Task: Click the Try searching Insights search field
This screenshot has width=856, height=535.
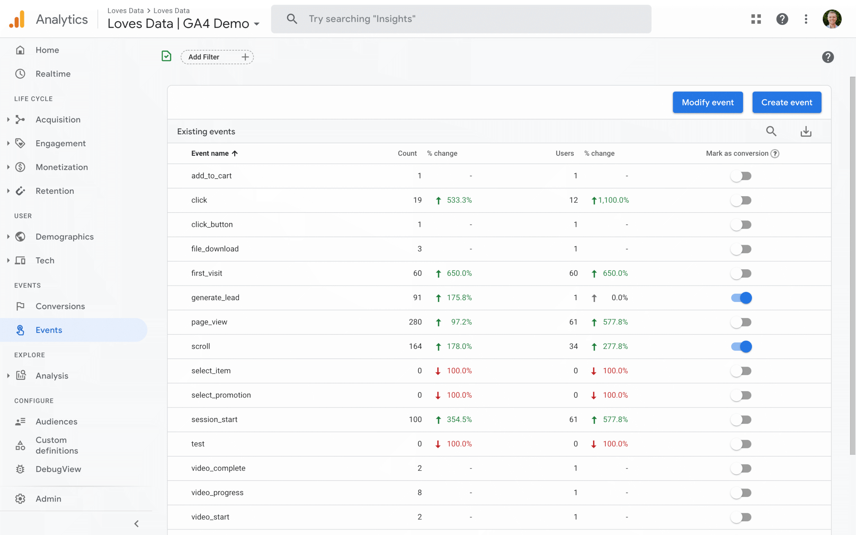Action: pyautogui.click(x=460, y=19)
